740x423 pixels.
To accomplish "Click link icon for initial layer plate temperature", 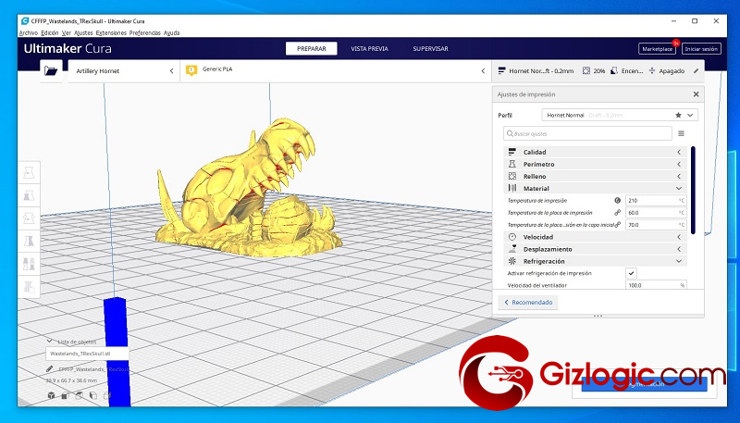I will 618,224.
